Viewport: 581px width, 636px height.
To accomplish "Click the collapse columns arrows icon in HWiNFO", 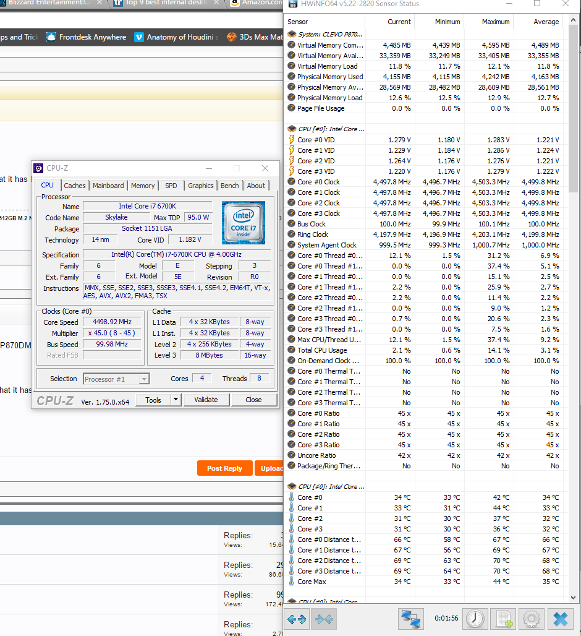I will coord(324,619).
